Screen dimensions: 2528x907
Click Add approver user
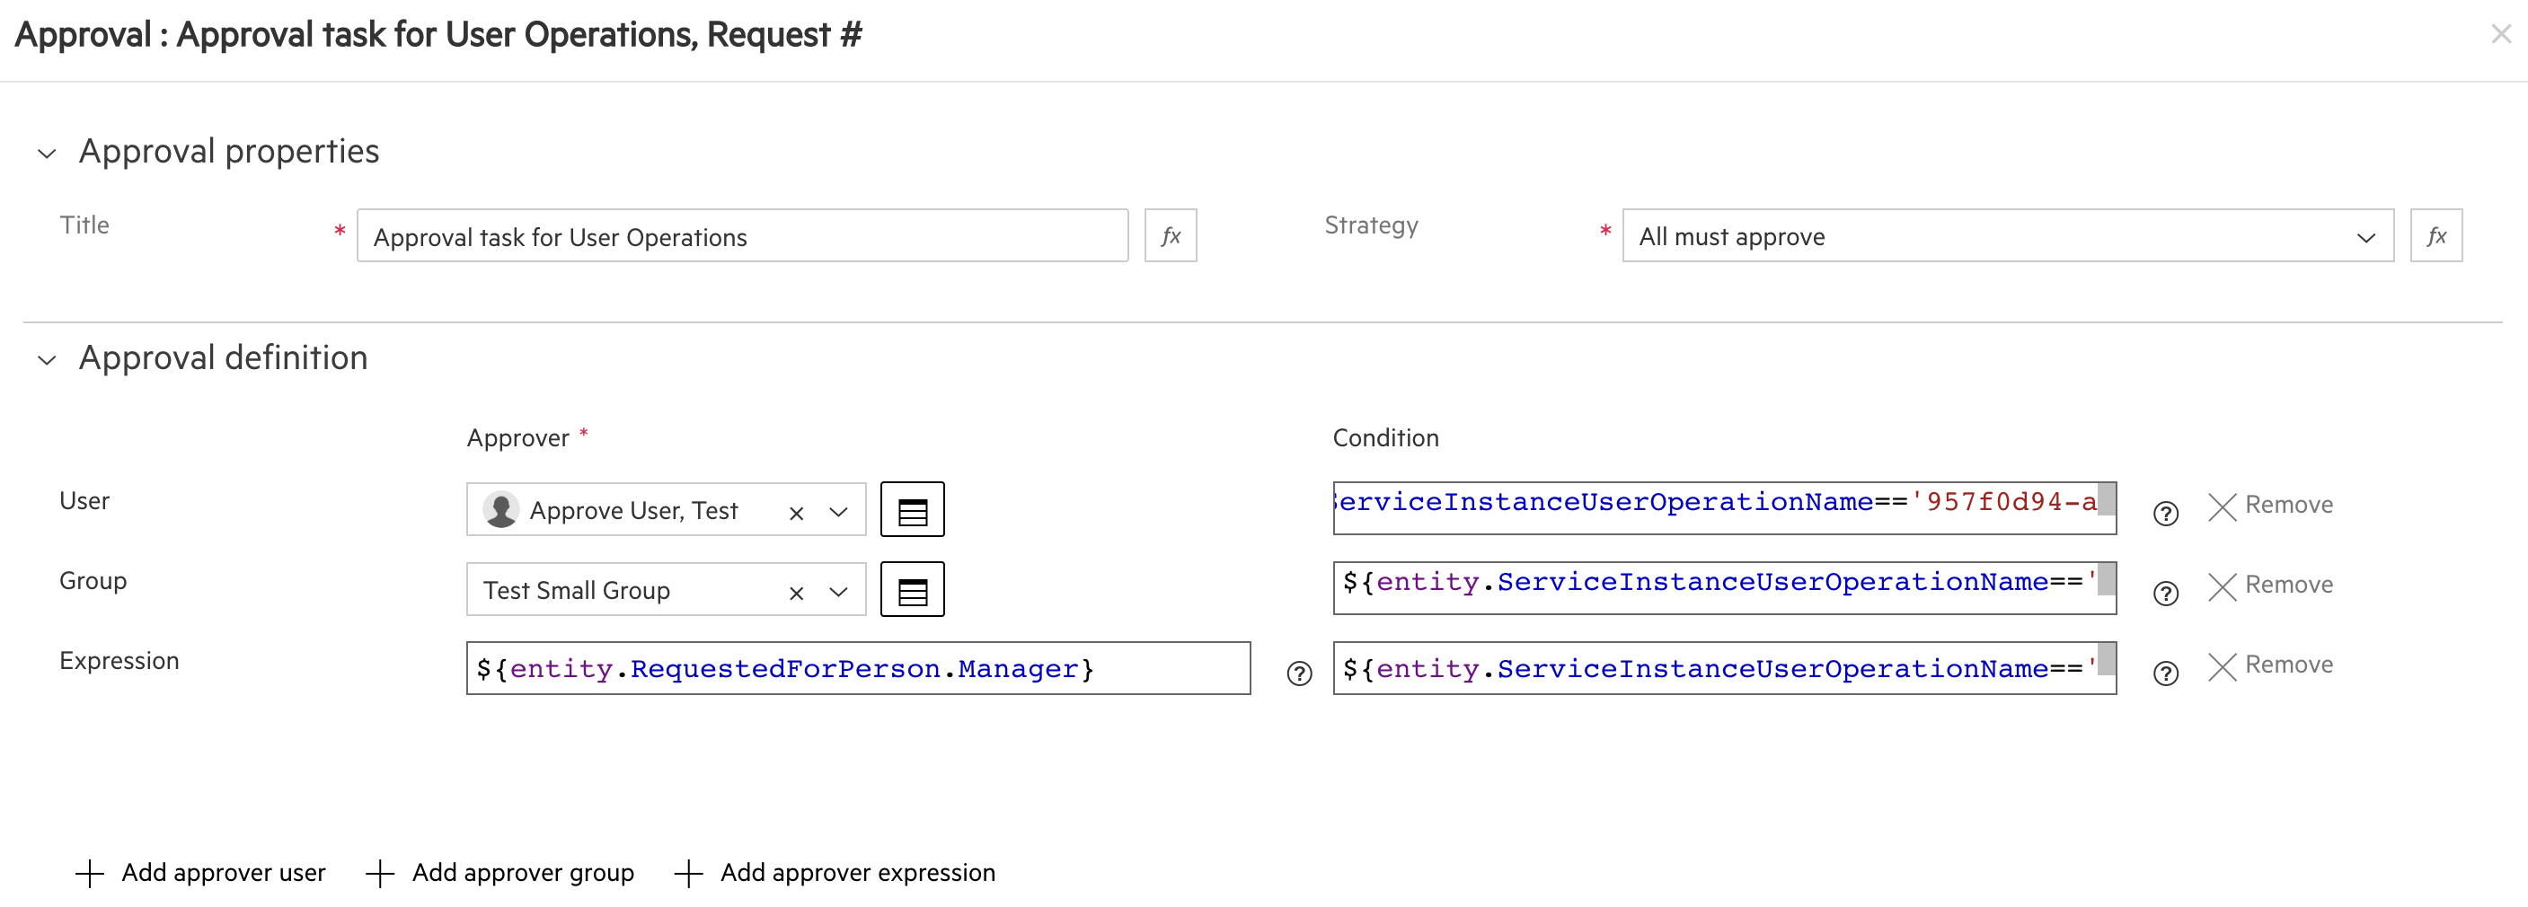click(x=223, y=872)
